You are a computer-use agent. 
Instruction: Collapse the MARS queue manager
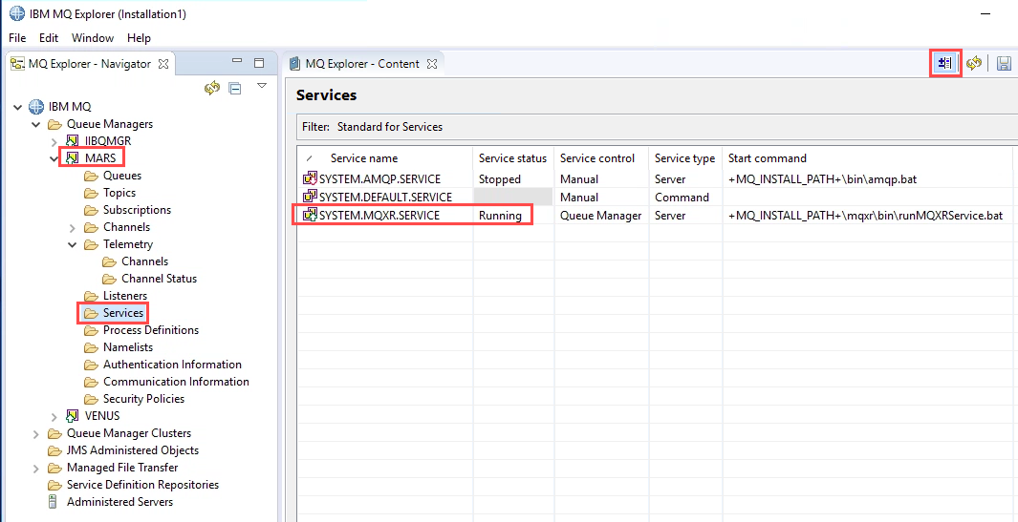pos(54,157)
